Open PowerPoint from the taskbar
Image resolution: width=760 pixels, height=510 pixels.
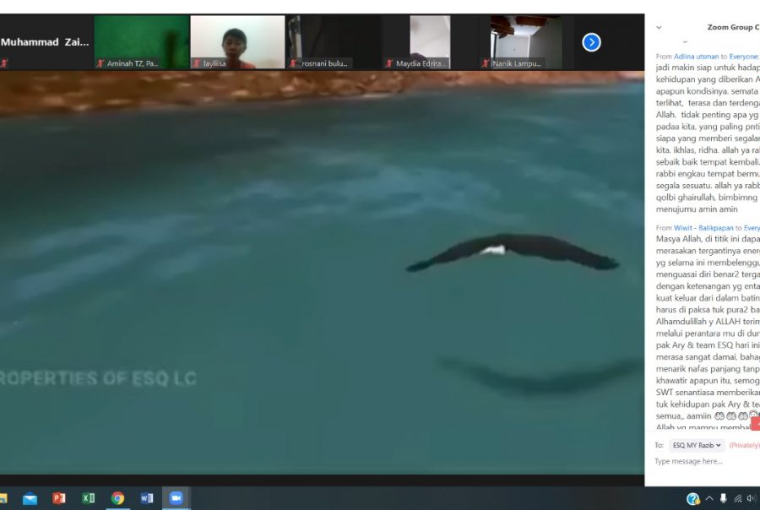[x=58, y=498]
